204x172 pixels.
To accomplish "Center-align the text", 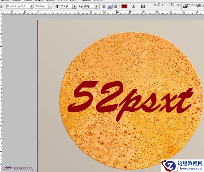I will tap(110, 6).
